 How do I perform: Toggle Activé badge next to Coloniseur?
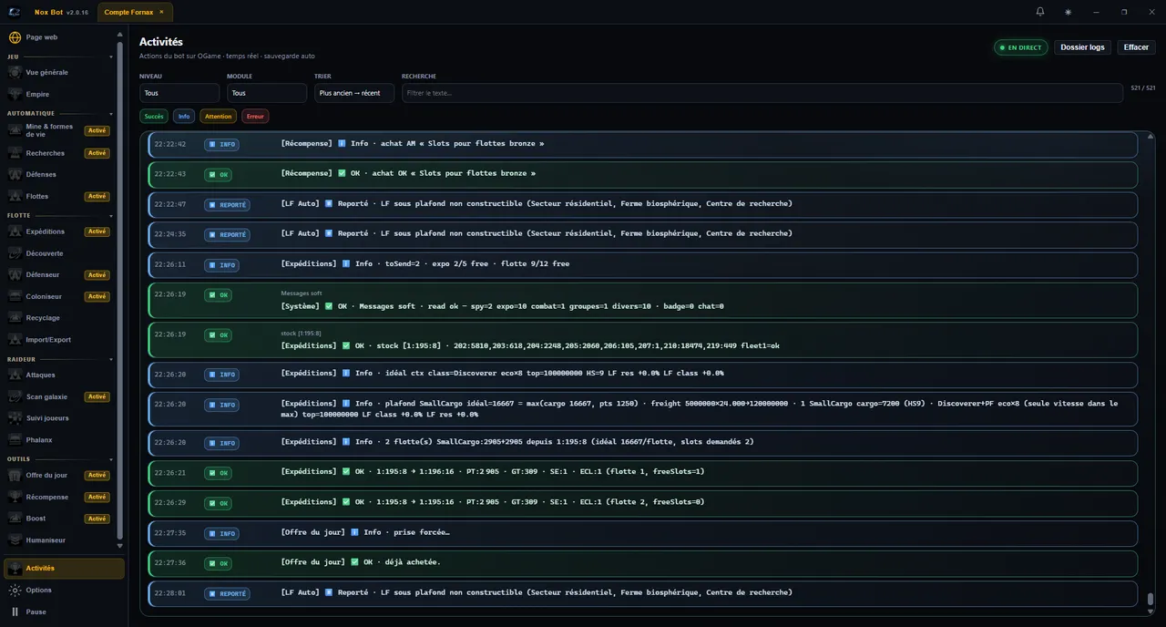pos(97,296)
